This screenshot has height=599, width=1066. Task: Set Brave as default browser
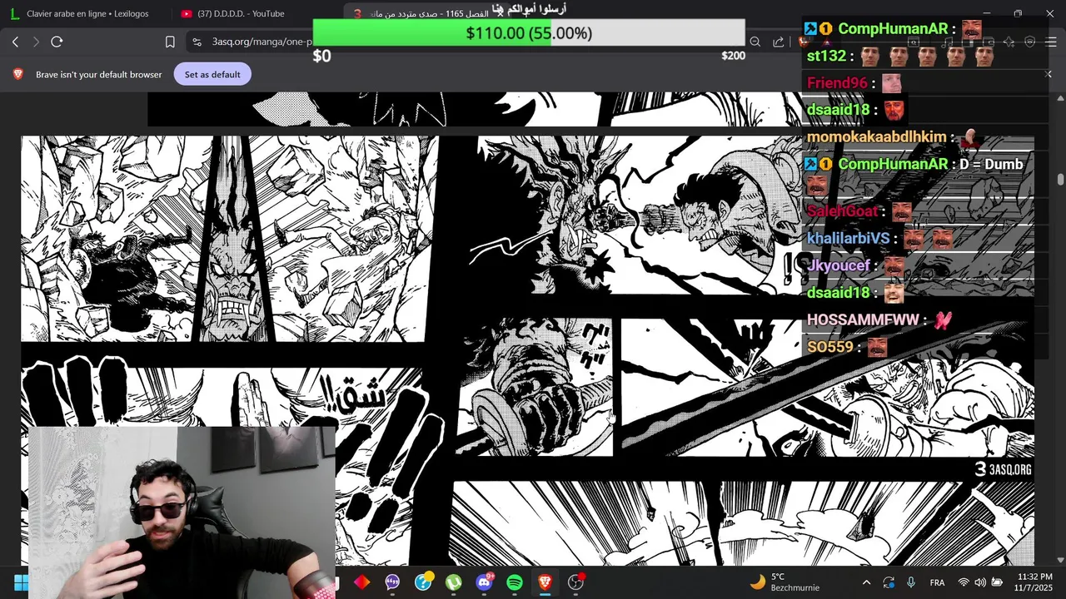point(212,74)
